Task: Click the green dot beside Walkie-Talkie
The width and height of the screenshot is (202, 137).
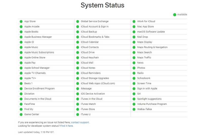Action: (134, 109)
